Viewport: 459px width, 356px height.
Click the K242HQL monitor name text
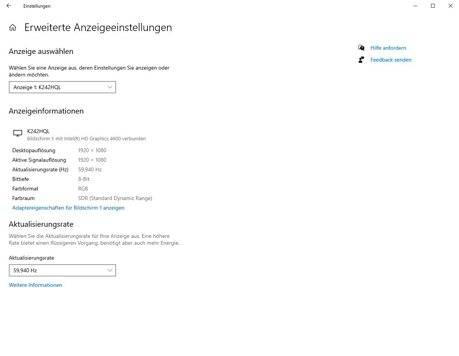coord(38,131)
